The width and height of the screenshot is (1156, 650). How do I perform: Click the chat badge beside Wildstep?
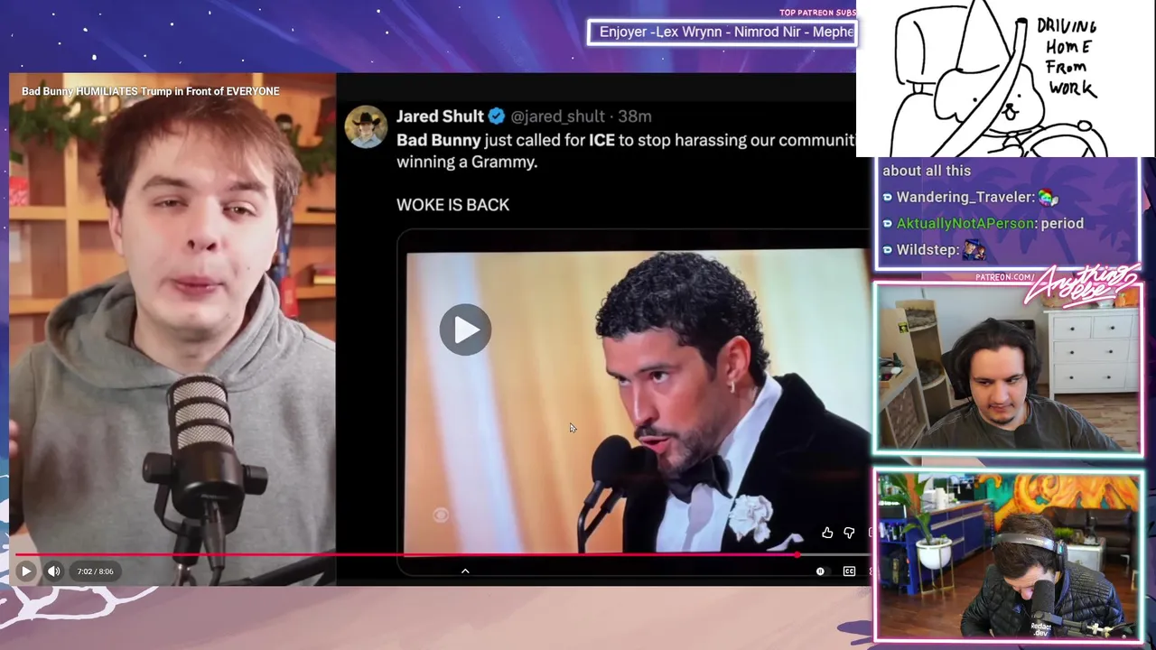pos(888,250)
